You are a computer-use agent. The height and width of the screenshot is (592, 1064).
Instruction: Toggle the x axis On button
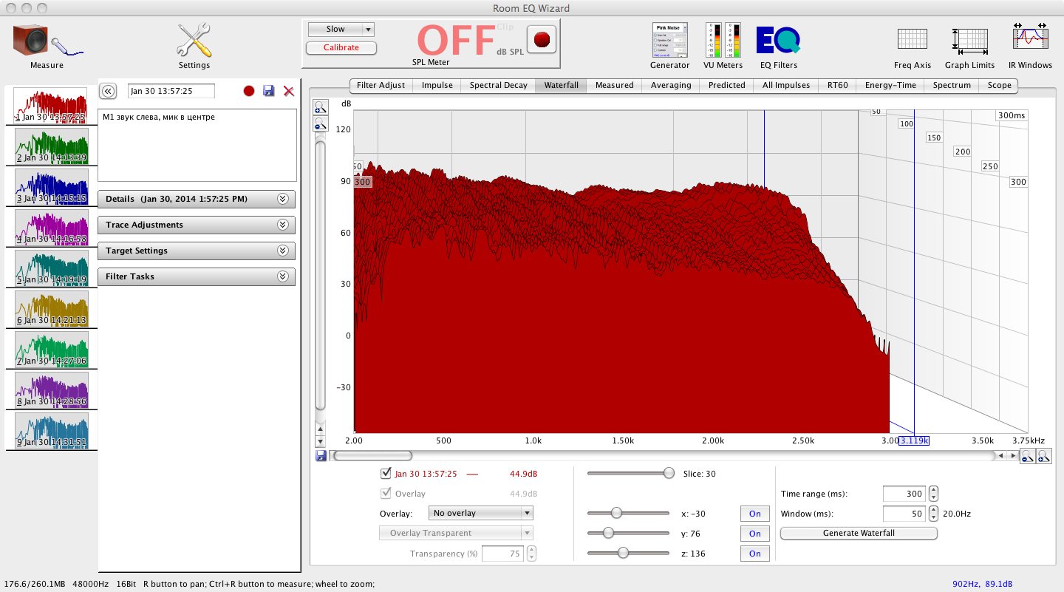tap(754, 514)
